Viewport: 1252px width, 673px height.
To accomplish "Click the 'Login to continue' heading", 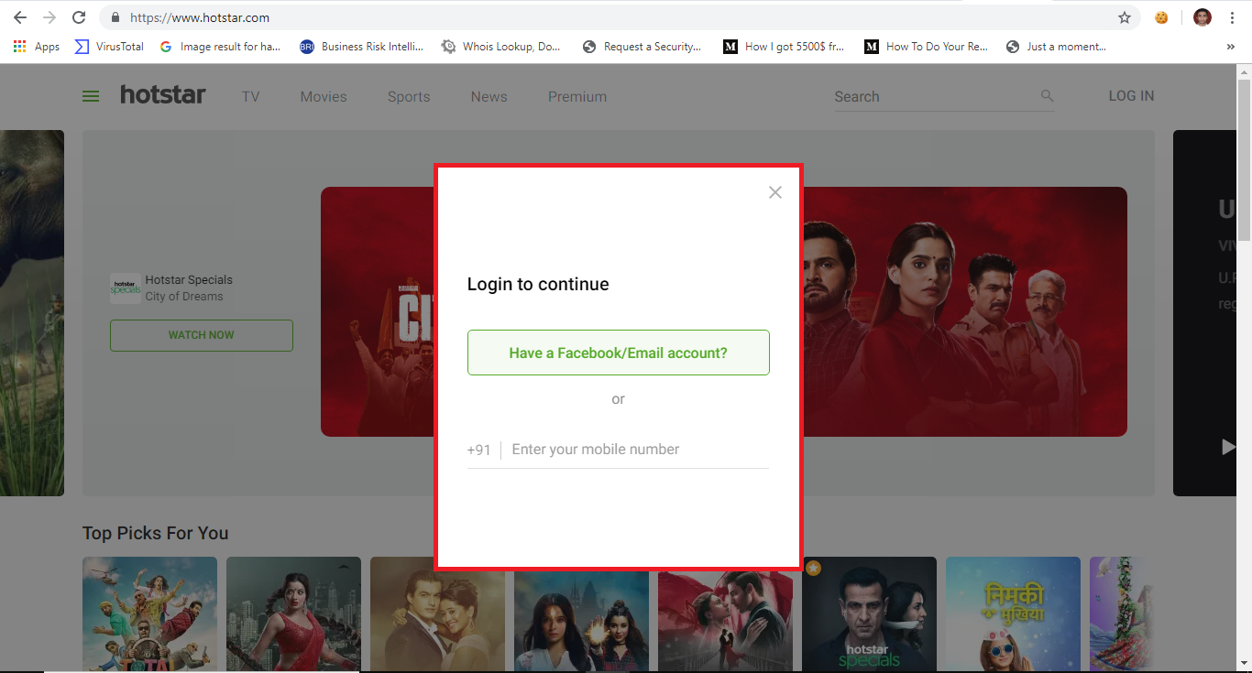I will point(538,284).
